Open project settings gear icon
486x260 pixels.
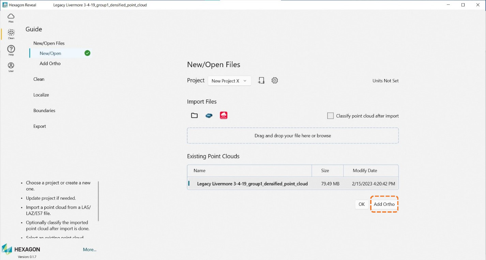click(275, 80)
